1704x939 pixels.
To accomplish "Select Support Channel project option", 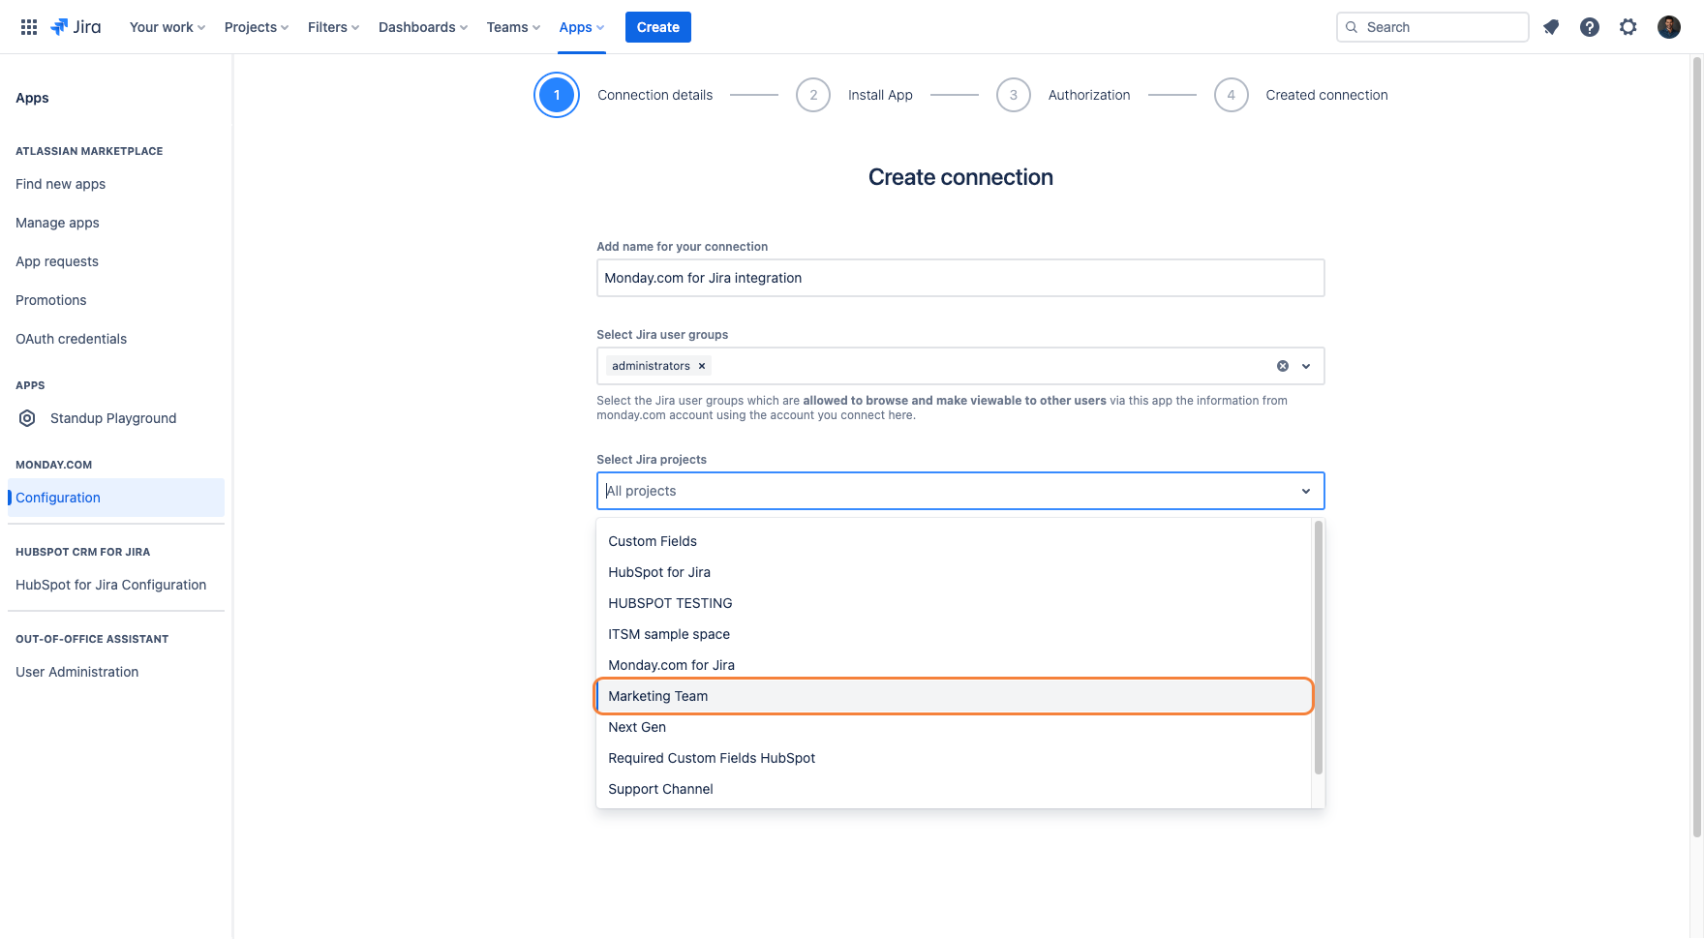I will click(954, 789).
